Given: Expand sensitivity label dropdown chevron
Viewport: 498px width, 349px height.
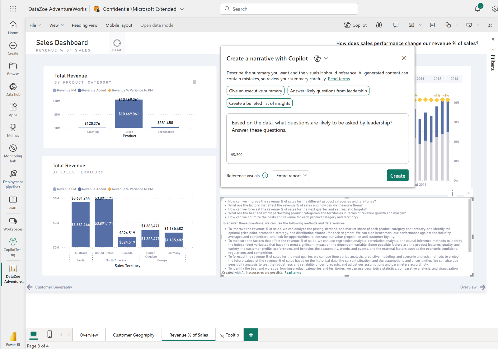Looking at the screenshot, I should tap(182, 9).
